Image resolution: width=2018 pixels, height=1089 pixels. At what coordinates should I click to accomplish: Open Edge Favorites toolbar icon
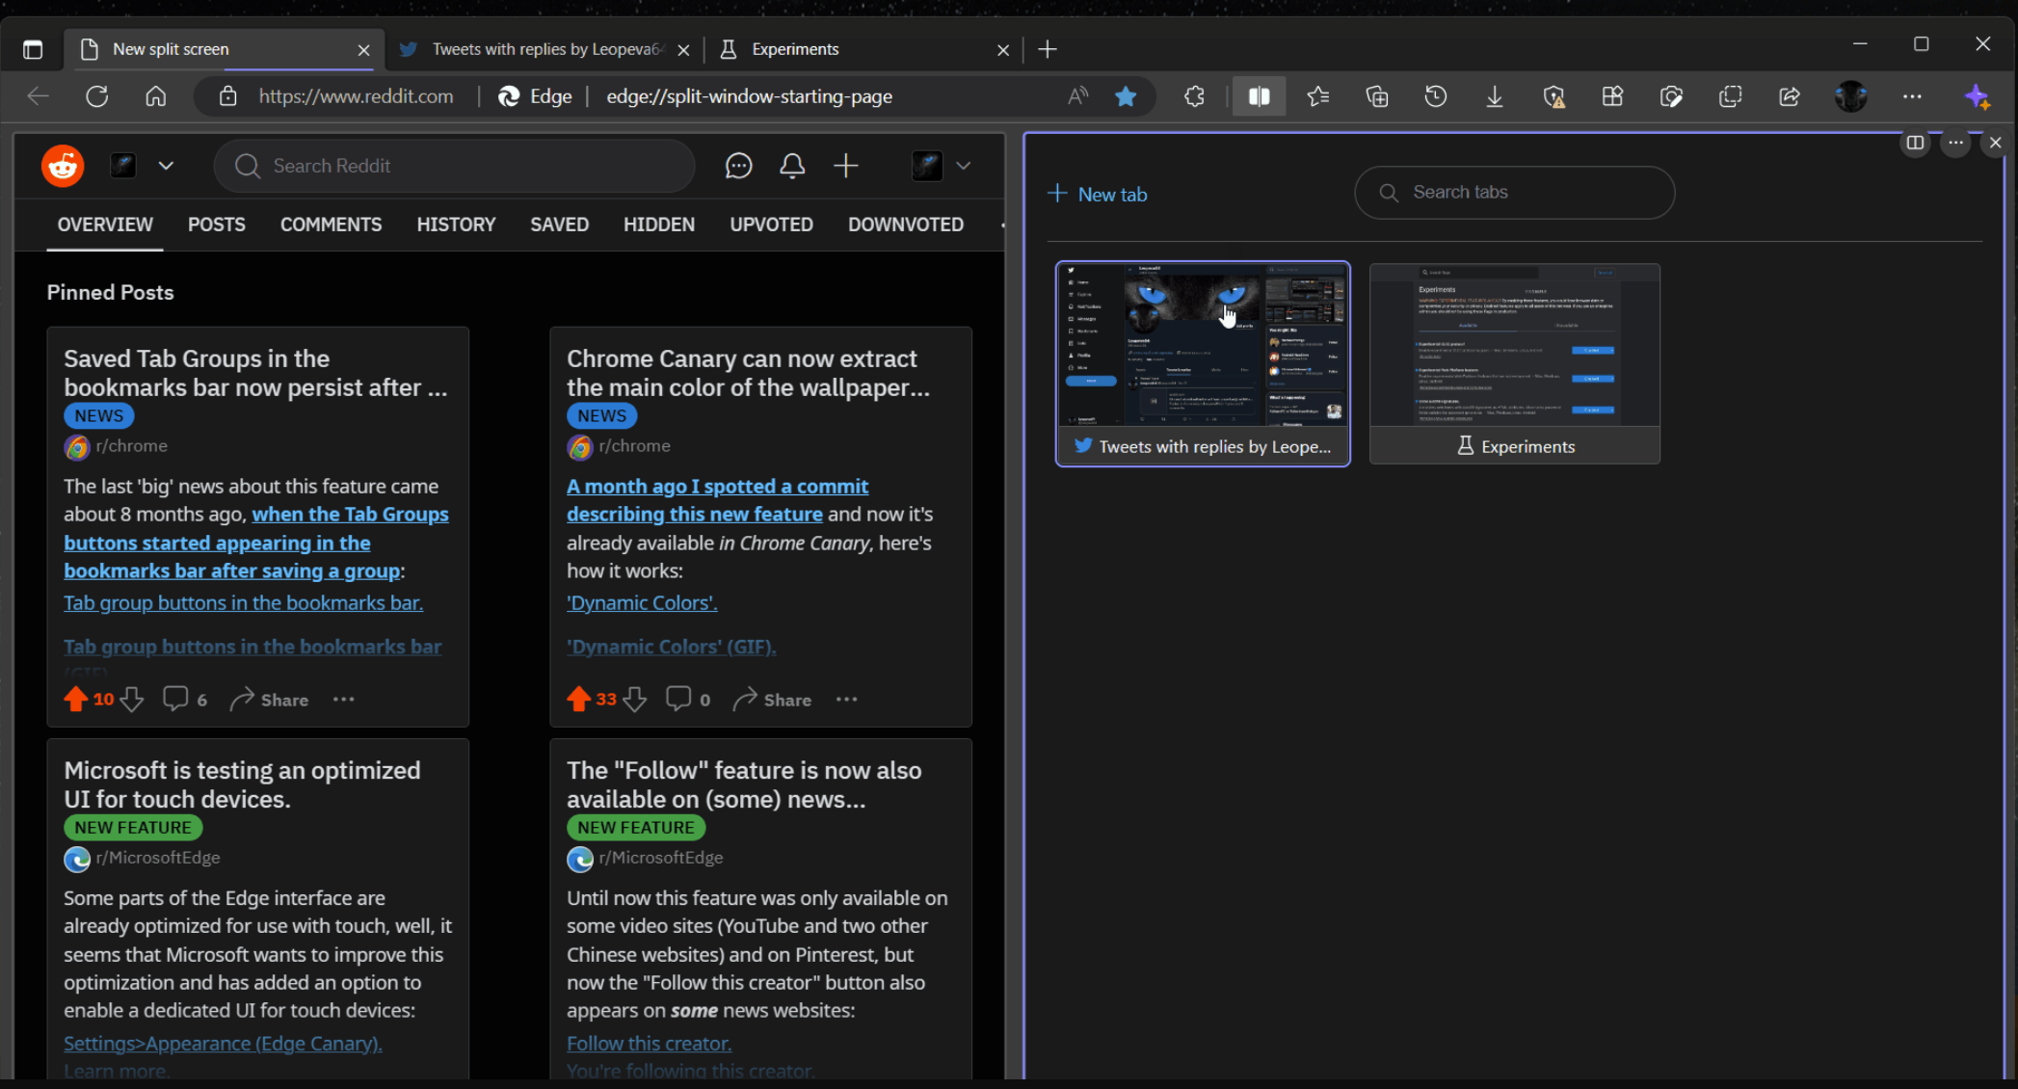(x=1317, y=96)
